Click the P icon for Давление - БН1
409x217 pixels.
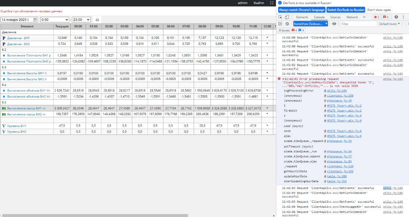click(x=4, y=38)
